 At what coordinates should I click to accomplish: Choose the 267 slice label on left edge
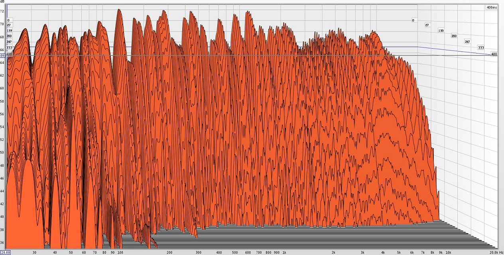[9, 42]
